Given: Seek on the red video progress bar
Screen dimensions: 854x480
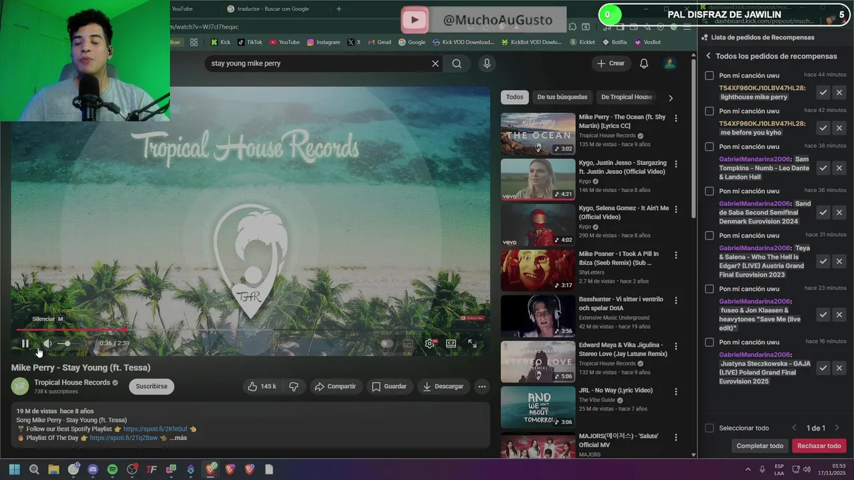Looking at the screenshot, I should pos(250,329).
